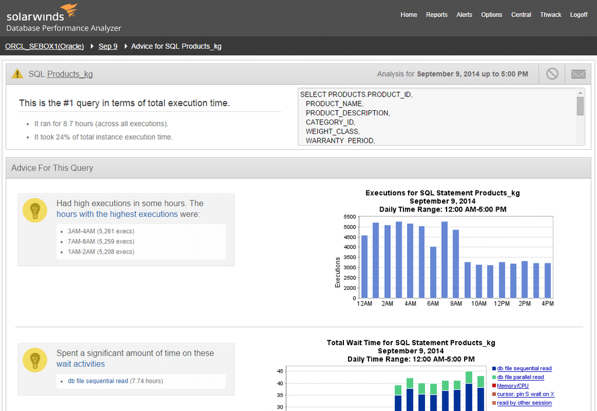
Task: Click the email envelope icon
Action: tap(578, 74)
